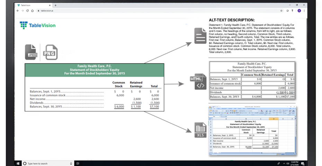
Task: Maximize the browser window
Action: tap(297, 5)
